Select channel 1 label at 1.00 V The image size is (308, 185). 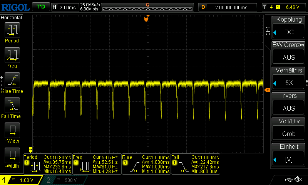click(x=21, y=180)
